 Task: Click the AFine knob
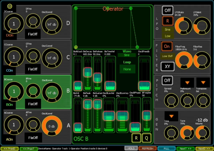point(33,124)
